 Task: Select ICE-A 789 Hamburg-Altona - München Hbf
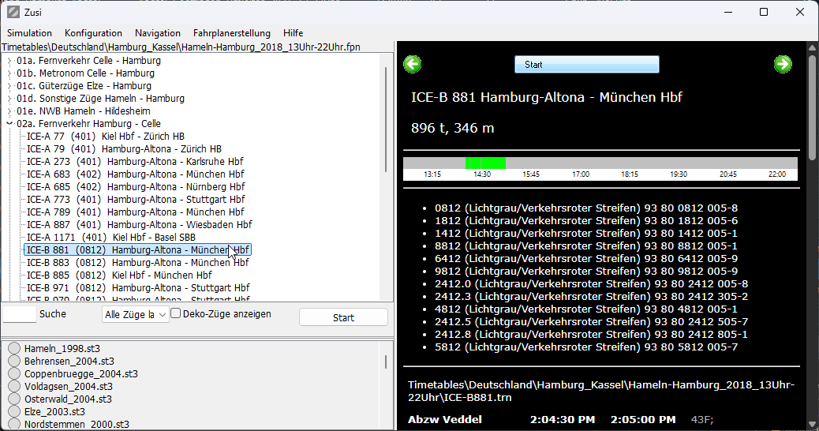tap(135, 212)
